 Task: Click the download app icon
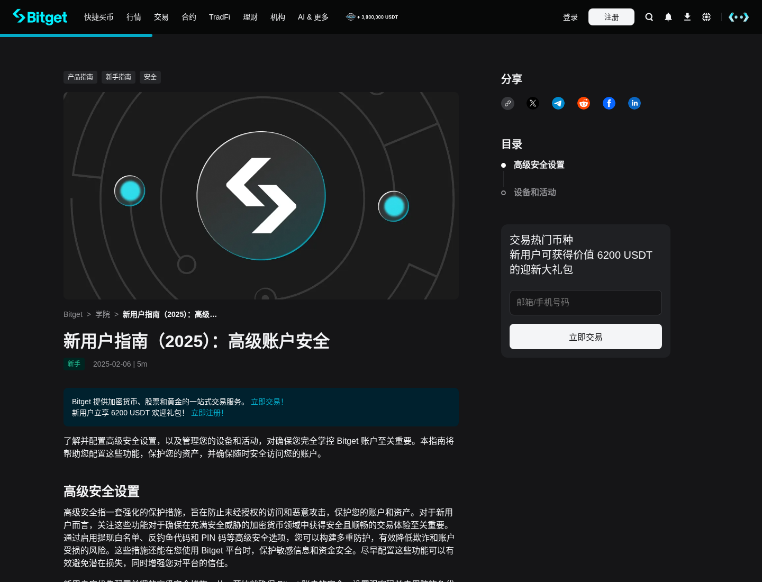(687, 17)
